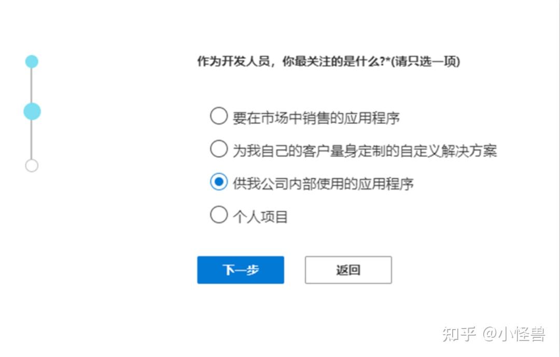Click the 个人项目 label text

[x=260, y=216]
